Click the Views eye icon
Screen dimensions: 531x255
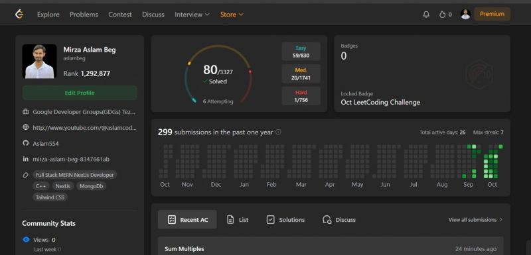click(x=26, y=240)
